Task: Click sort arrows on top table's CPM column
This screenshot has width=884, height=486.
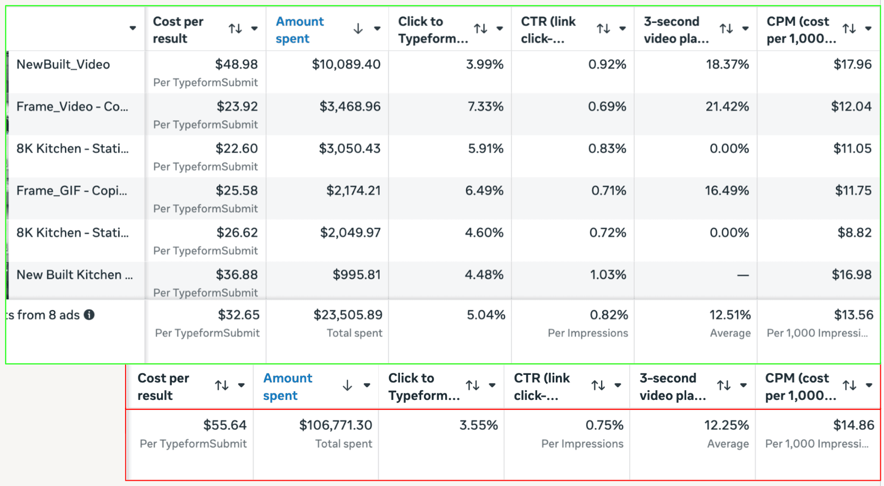Action: pyautogui.click(x=849, y=29)
